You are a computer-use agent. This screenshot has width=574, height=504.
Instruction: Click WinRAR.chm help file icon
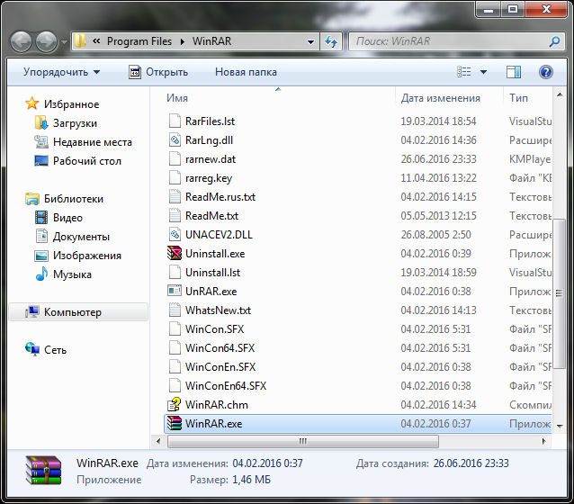175,404
